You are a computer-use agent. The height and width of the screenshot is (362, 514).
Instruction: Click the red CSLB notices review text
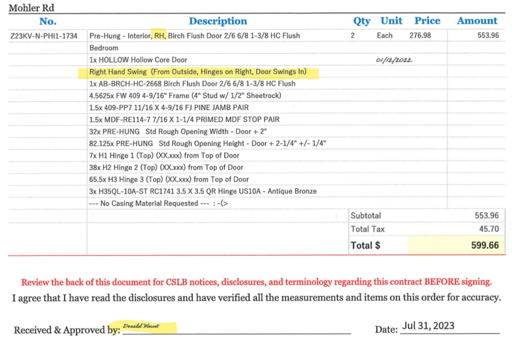point(256,282)
